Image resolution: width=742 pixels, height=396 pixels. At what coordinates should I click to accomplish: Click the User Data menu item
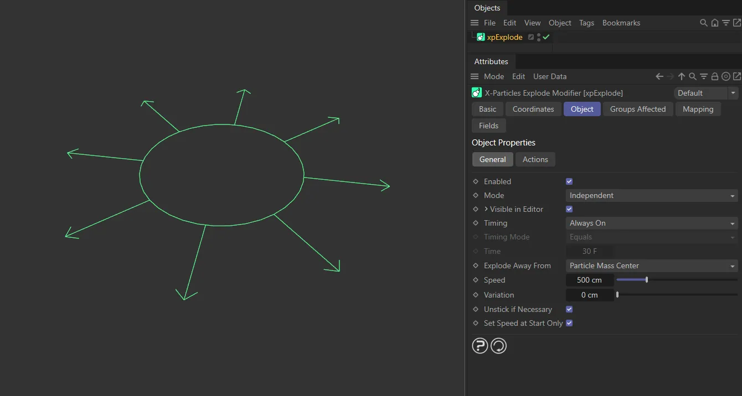tap(550, 76)
